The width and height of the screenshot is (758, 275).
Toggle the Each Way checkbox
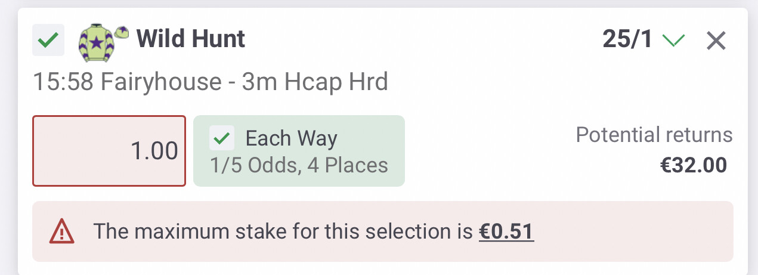[222, 138]
